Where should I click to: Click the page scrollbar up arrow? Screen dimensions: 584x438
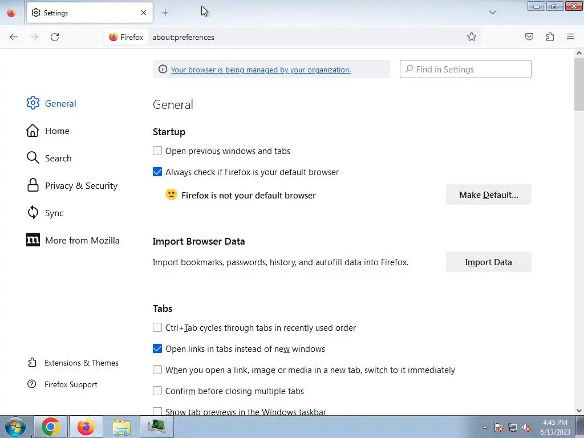pyautogui.click(x=579, y=53)
